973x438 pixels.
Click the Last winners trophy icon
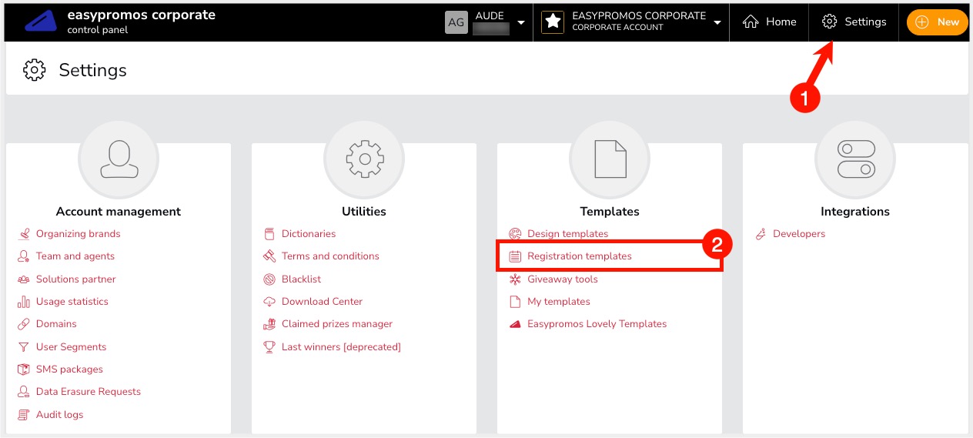(269, 347)
